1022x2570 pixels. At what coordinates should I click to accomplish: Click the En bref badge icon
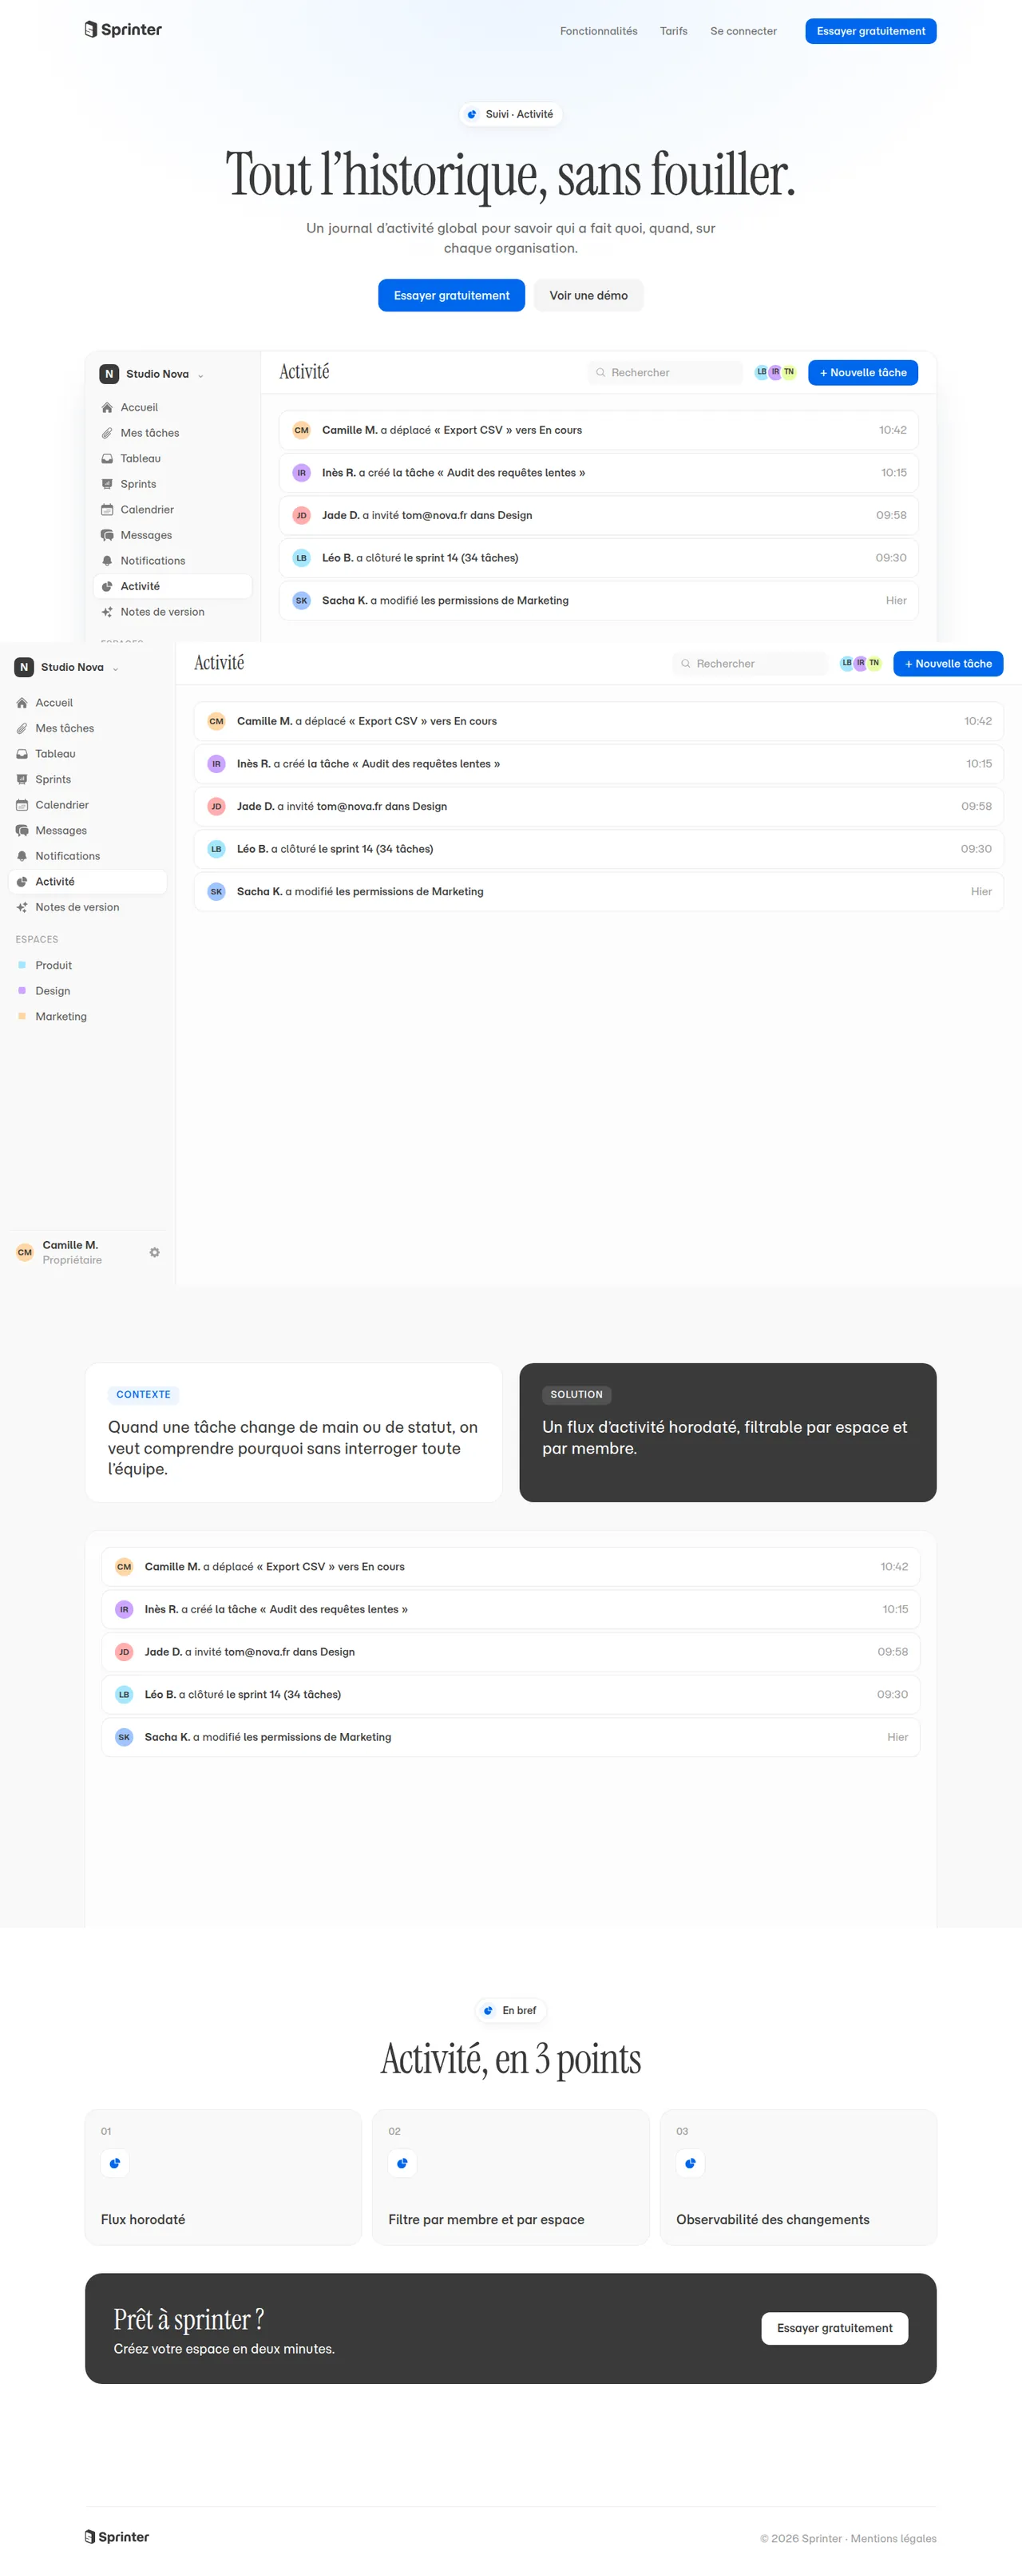[489, 2010]
